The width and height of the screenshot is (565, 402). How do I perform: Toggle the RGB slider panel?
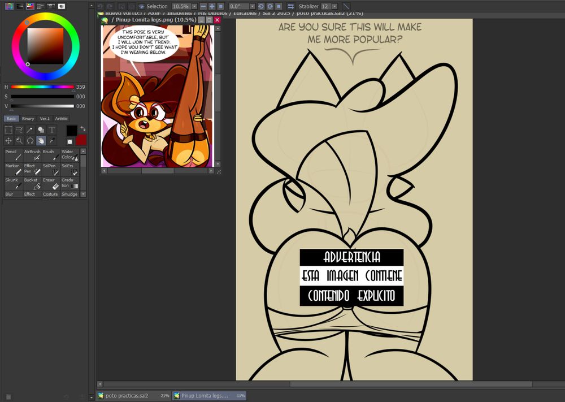pyautogui.click(x=20, y=6)
